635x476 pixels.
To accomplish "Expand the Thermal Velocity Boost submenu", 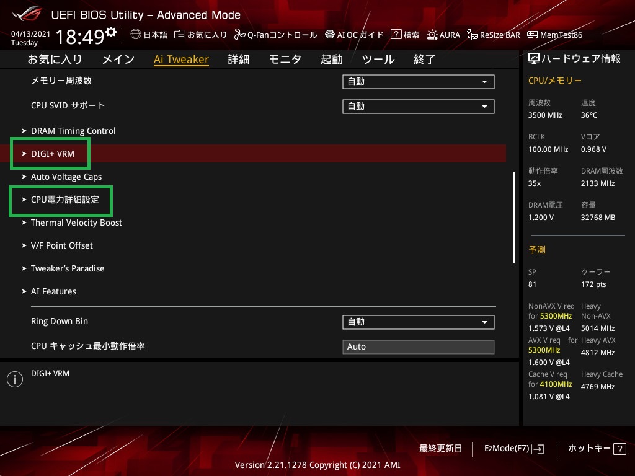I will click(x=76, y=223).
